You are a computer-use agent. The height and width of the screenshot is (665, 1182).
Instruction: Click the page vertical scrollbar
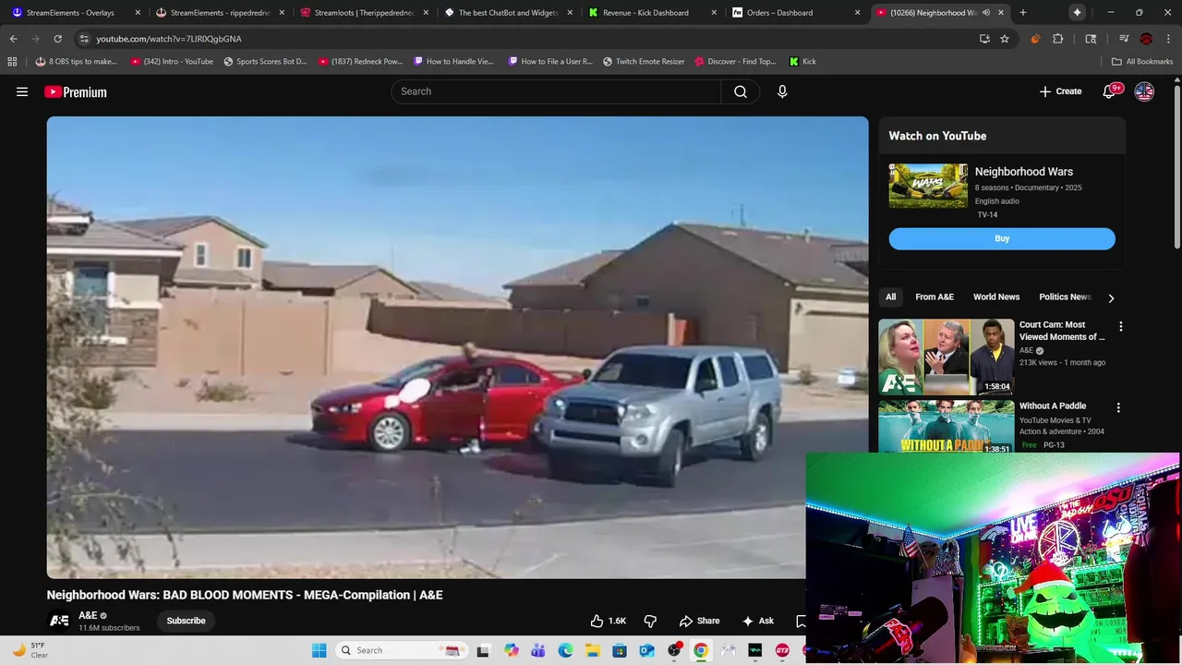coord(1176,166)
